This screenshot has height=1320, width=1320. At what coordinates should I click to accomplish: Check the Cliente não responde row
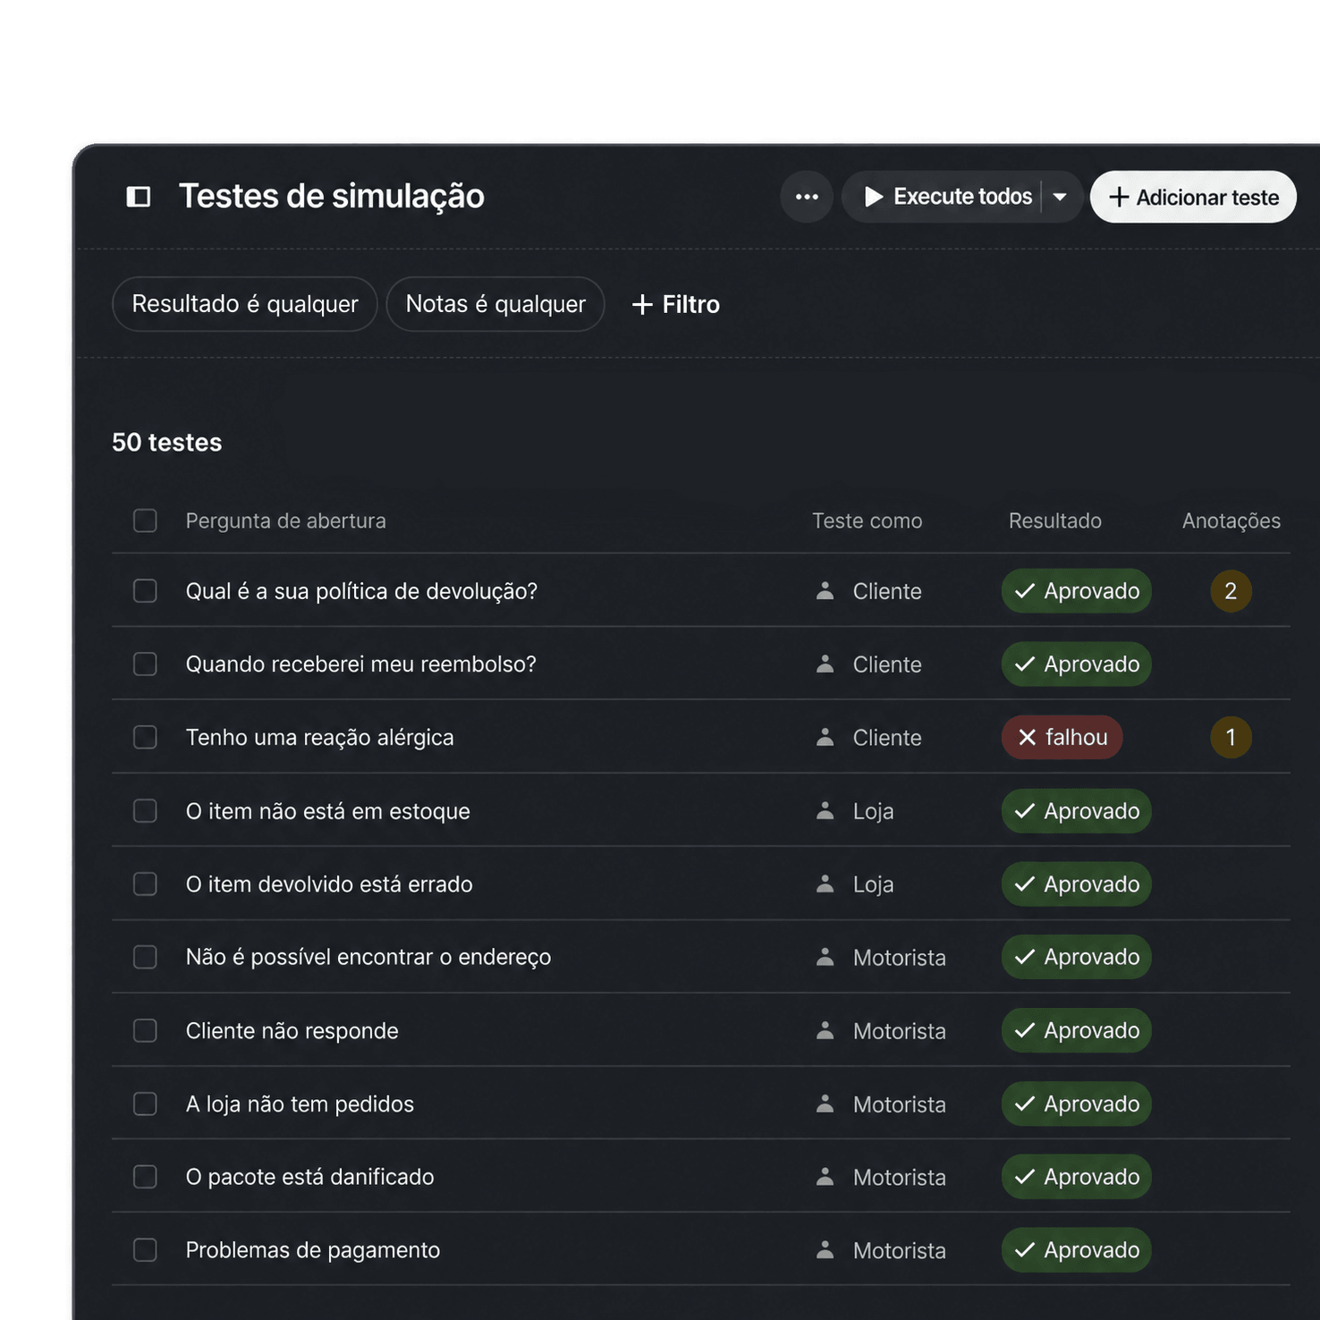coord(145,1031)
